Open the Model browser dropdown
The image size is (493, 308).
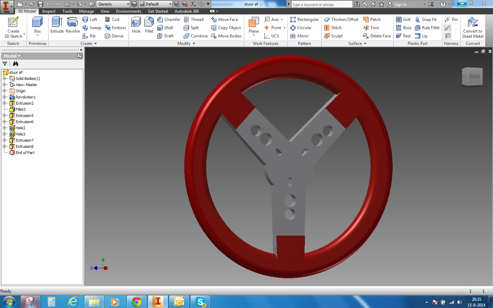click(x=12, y=56)
